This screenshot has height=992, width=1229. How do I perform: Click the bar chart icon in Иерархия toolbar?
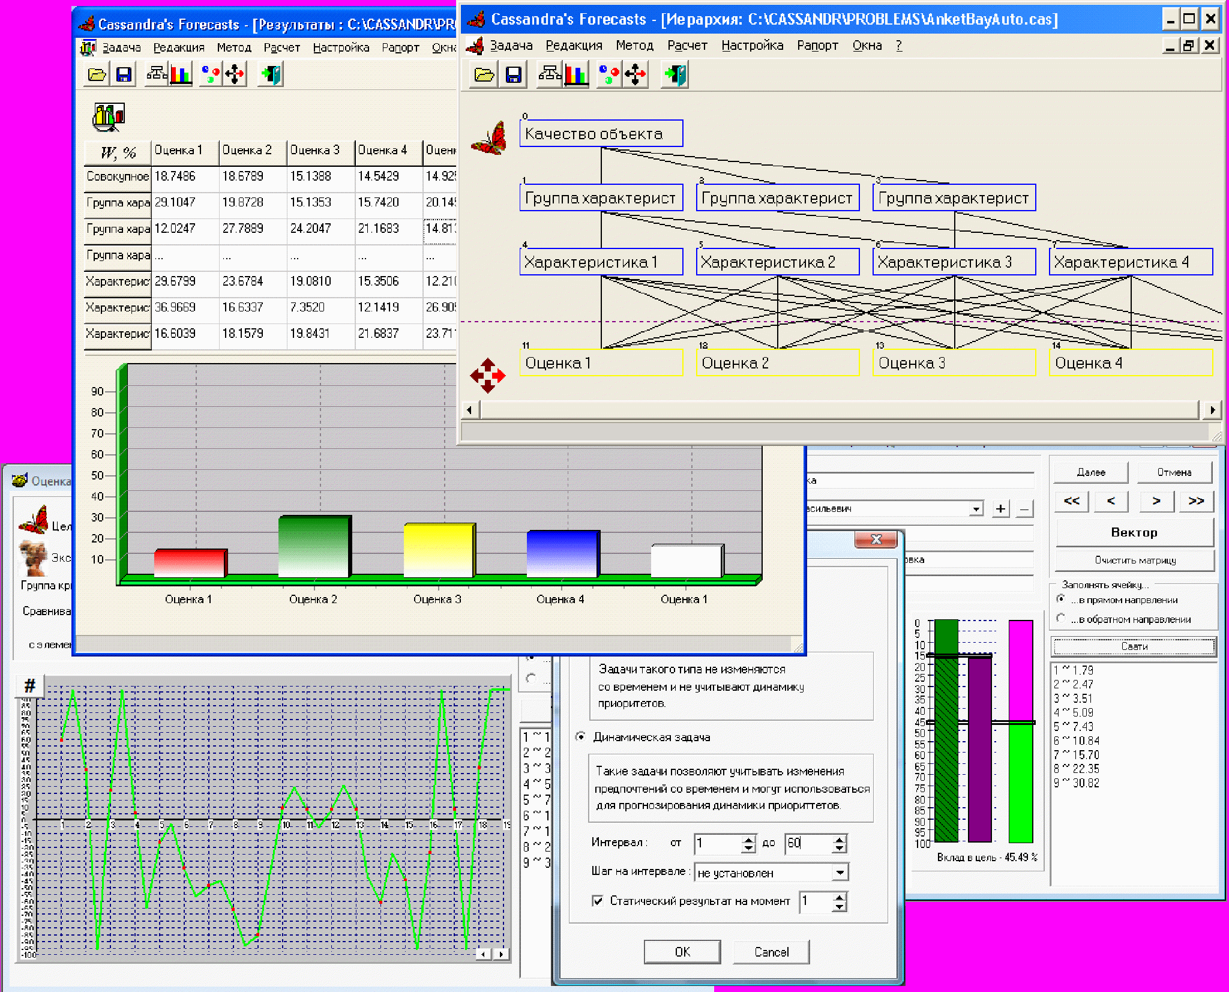click(575, 75)
